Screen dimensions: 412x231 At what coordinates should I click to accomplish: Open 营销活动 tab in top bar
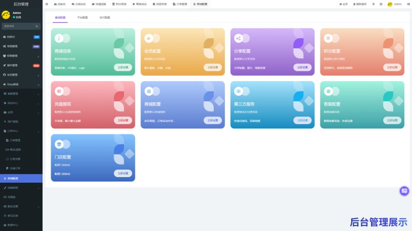(140, 4)
